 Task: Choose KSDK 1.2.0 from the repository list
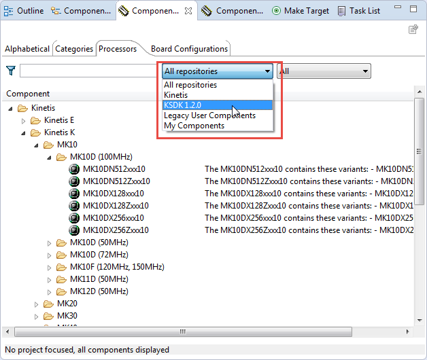click(x=218, y=105)
